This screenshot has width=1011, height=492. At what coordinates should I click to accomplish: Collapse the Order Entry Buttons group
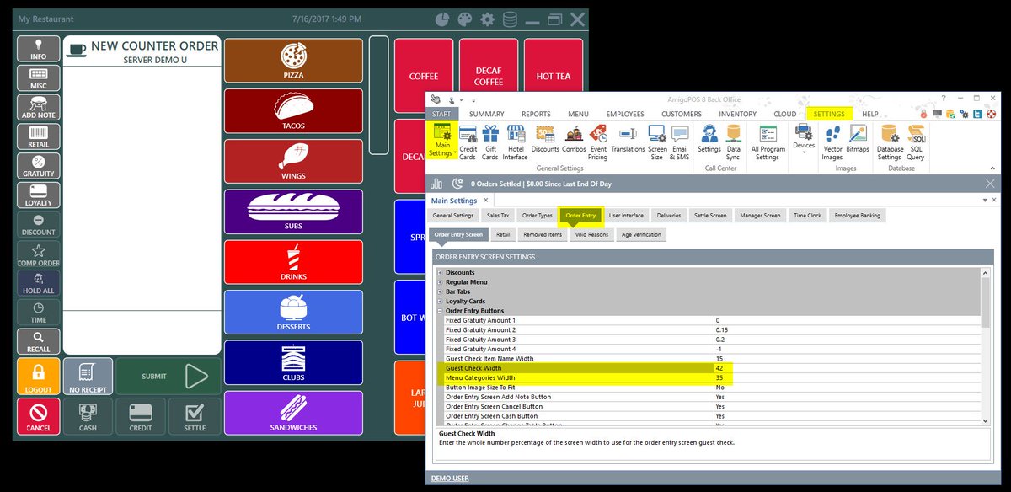coord(440,311)
